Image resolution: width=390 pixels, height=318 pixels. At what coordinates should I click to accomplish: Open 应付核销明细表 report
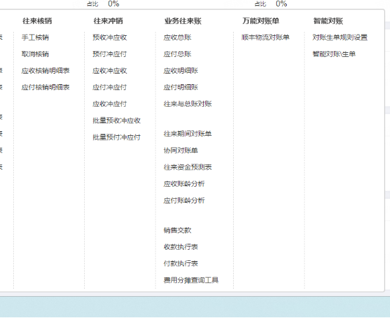46,87
